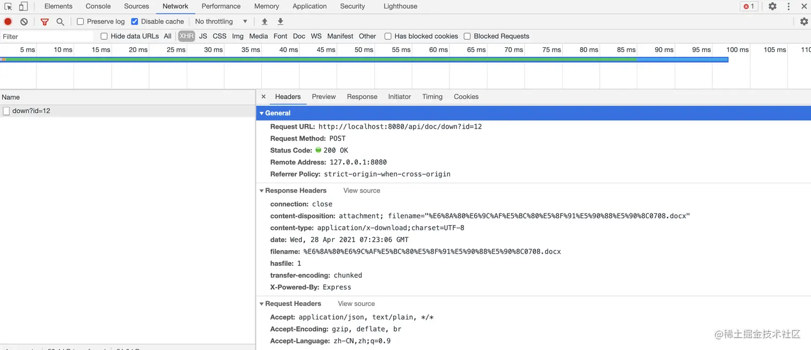Close the request details pane
811x350 pixels.
click(x=263, y=96)
